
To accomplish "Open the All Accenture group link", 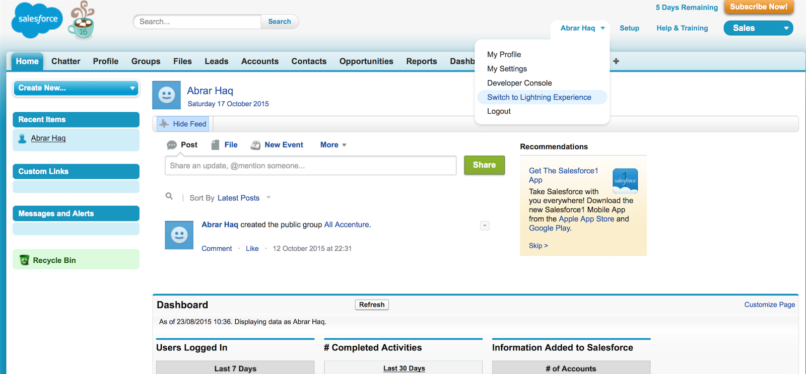I will [347, 225].
